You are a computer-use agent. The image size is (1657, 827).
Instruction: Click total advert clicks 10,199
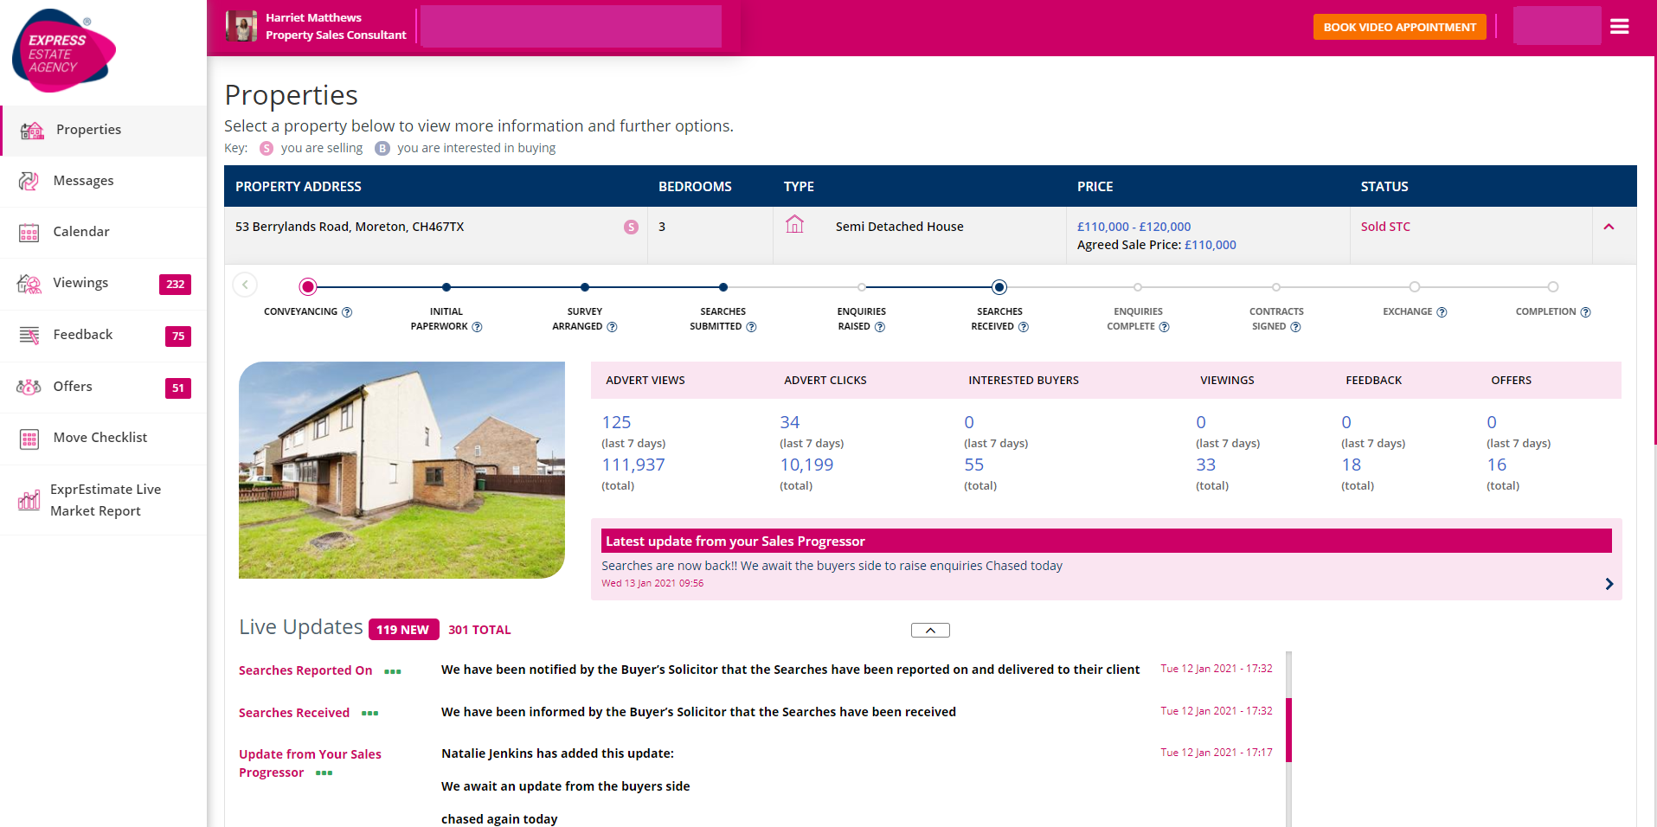[806, 465]
